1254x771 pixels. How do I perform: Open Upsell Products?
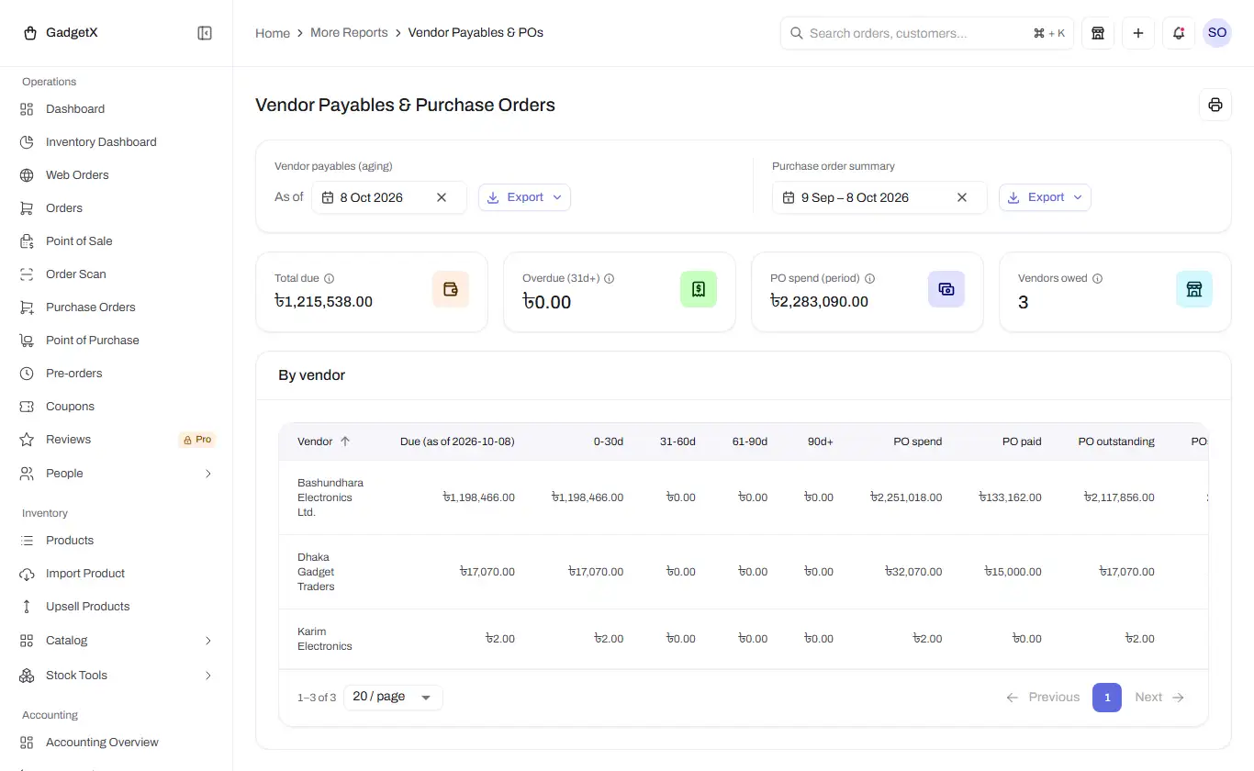(117, 607)
